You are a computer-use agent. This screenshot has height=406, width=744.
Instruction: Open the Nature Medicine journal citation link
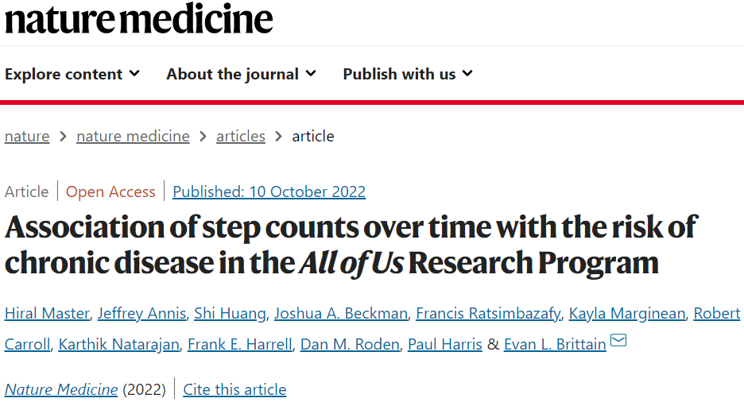coord(61,389)
